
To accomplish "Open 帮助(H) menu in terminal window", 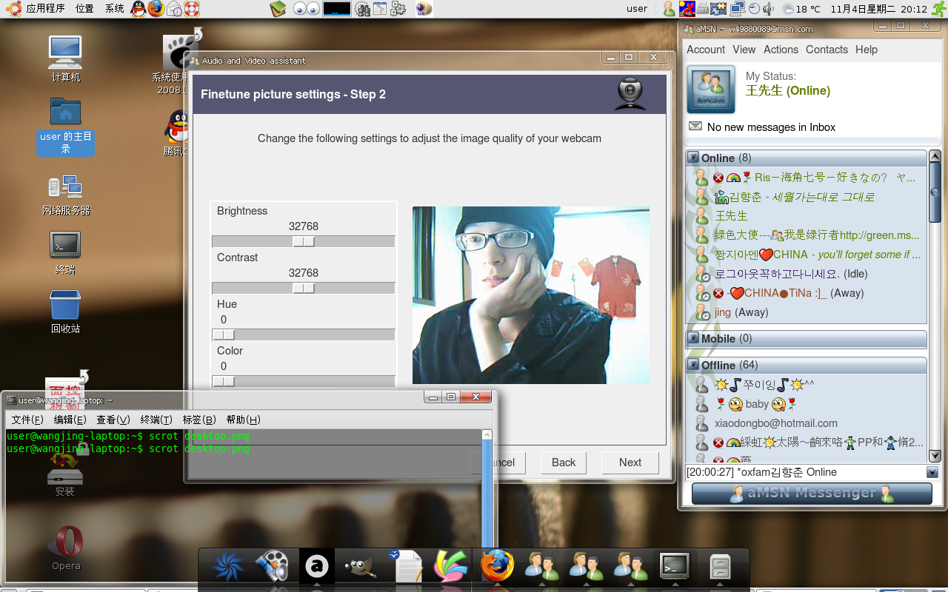I will (x=243, y=420).
